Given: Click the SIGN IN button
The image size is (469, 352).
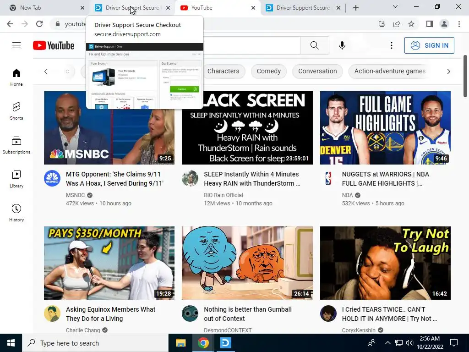Looking at the screenshot, I should 429,45.
